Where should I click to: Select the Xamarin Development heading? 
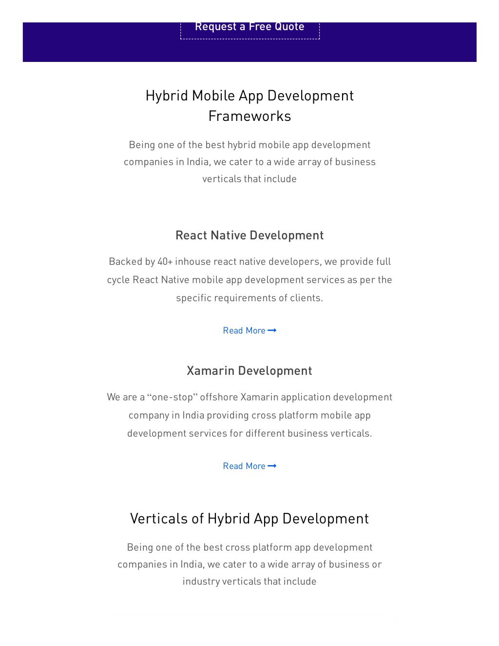click(x=249, y=371)
